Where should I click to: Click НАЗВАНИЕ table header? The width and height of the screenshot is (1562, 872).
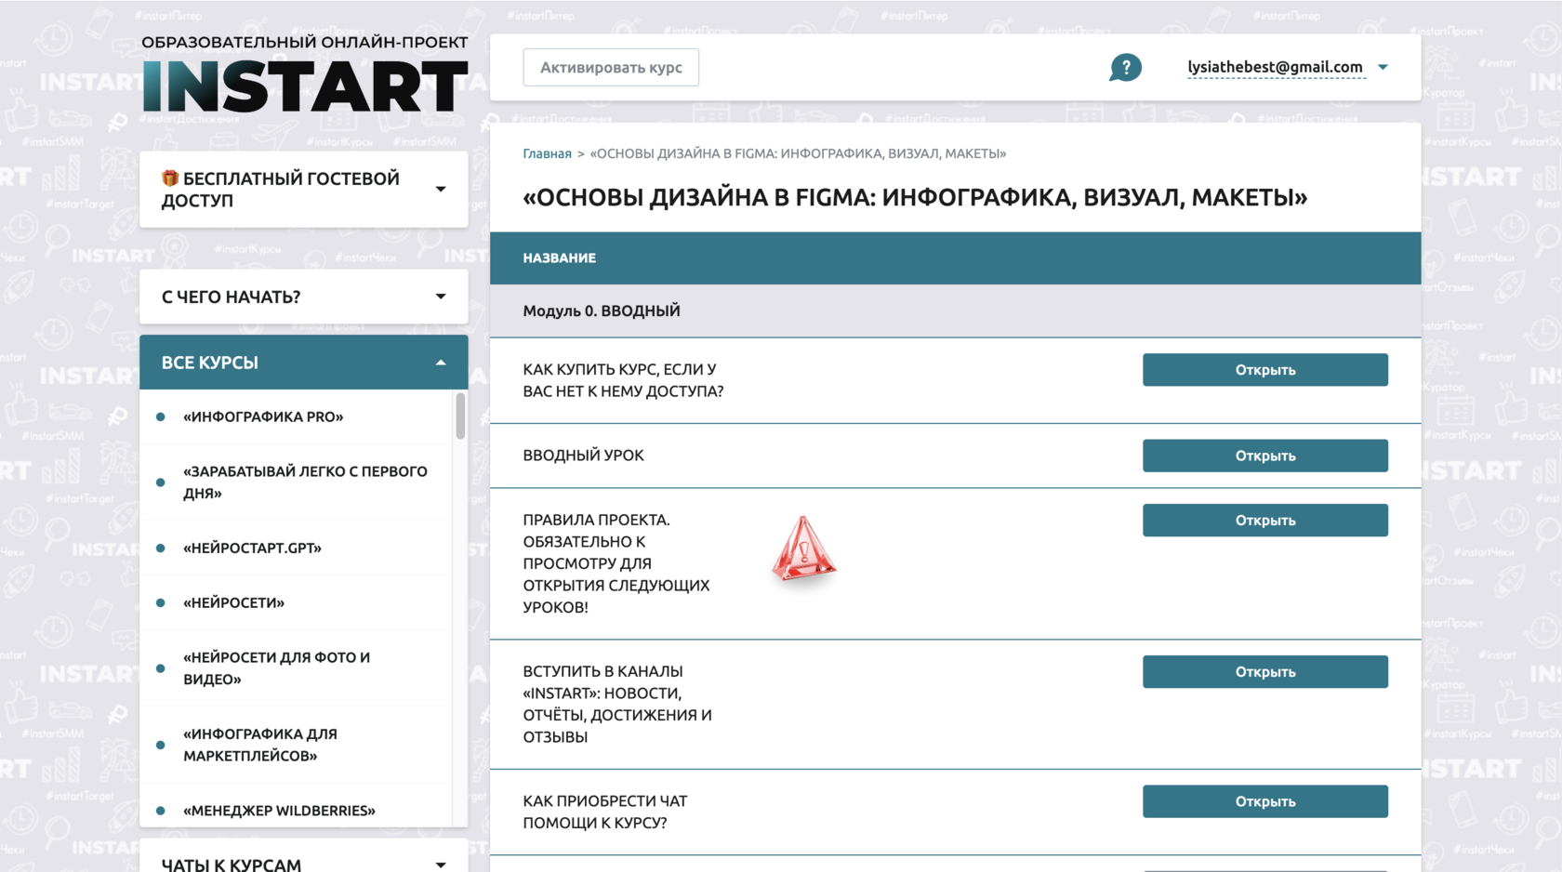point(559,258)
